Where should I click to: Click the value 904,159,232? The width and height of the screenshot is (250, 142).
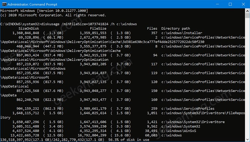pos(28,109)
